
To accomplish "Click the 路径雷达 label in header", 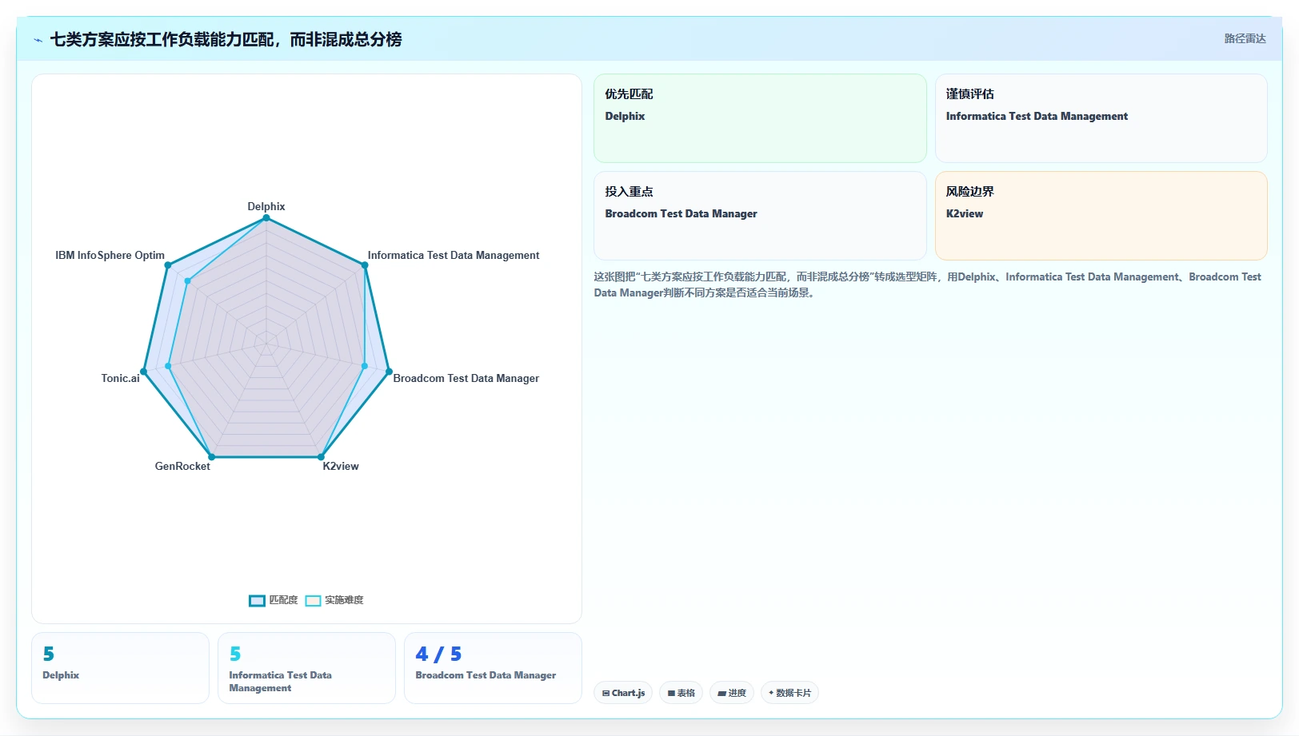I will [1245, 38].
